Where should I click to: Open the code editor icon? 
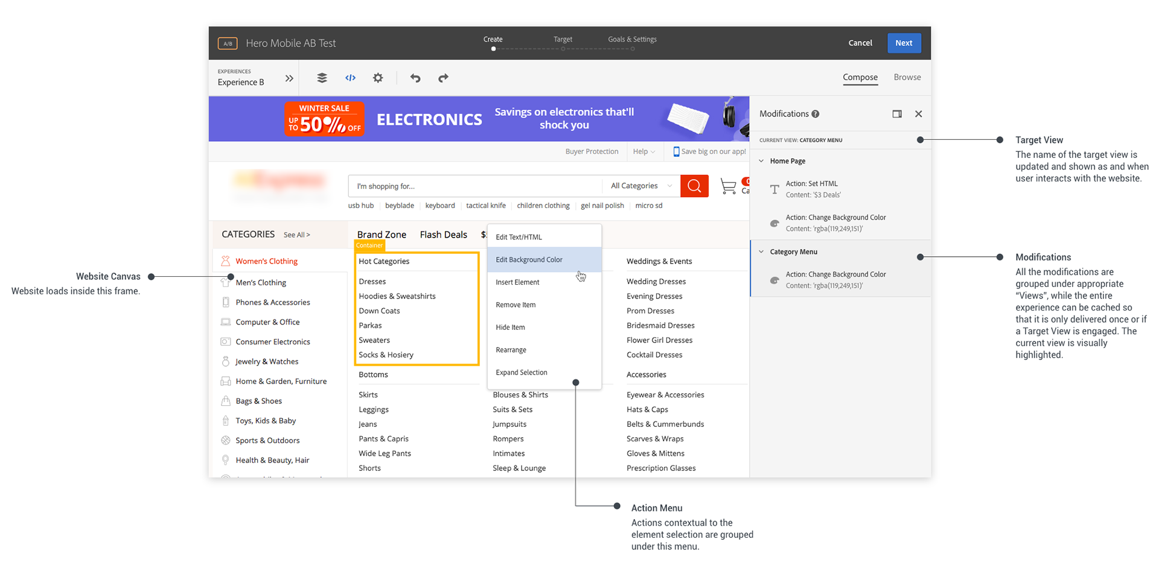(x=350, y=78)
